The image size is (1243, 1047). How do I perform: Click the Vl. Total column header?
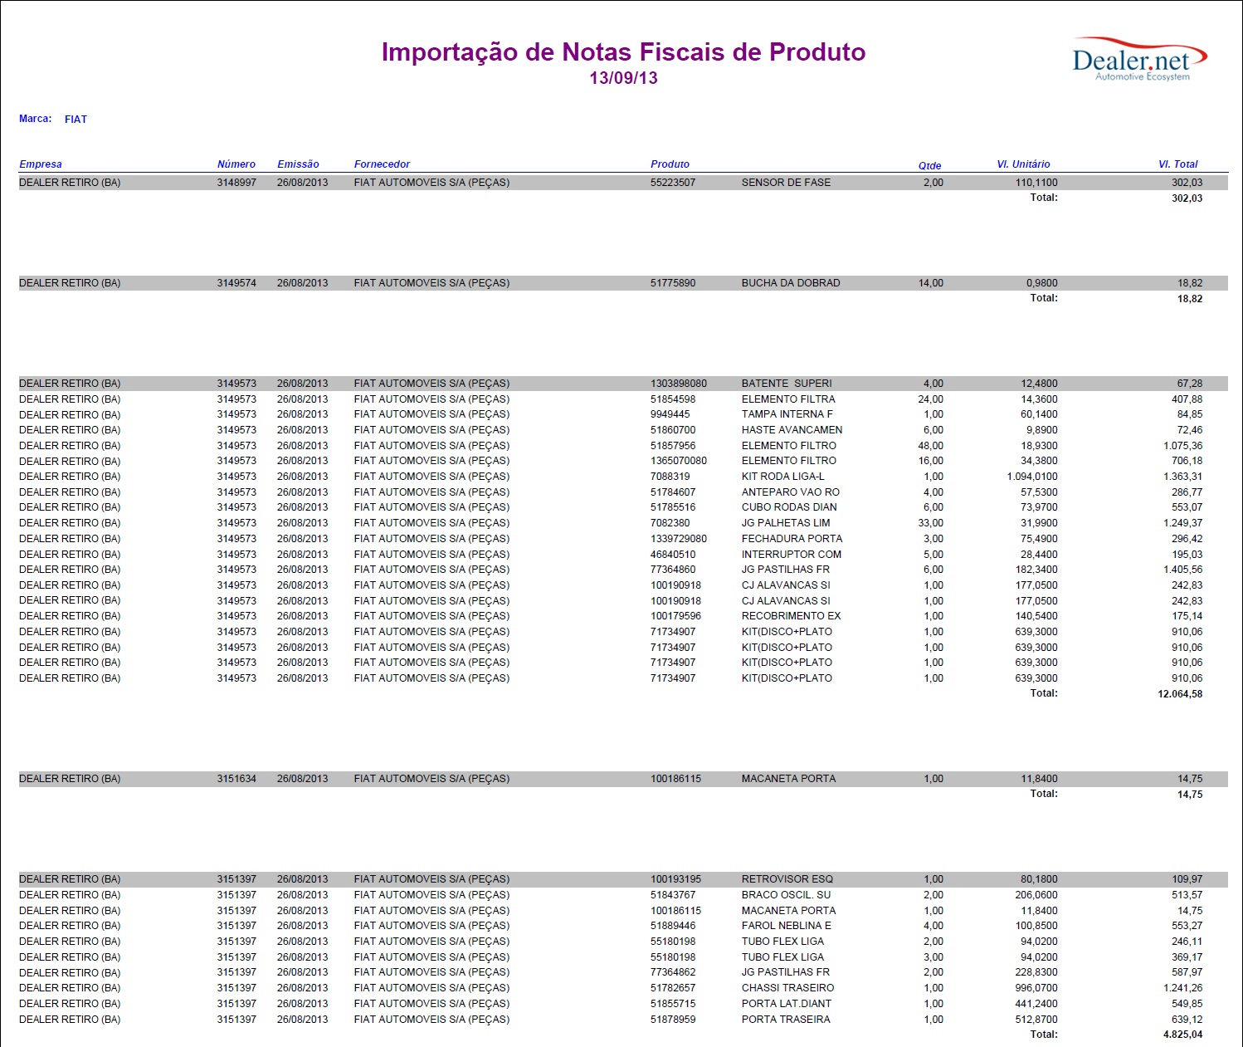point(1178,164)
